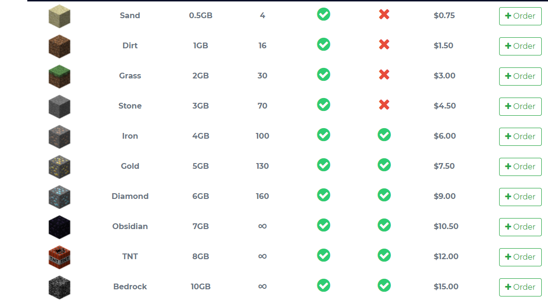Click the first green checkmark in Iron row
548x307 pixels.
tap(324, 135)
